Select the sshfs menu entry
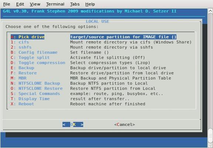Image resolution: width=213 pixels, height=148 pixels. point(21,47)
